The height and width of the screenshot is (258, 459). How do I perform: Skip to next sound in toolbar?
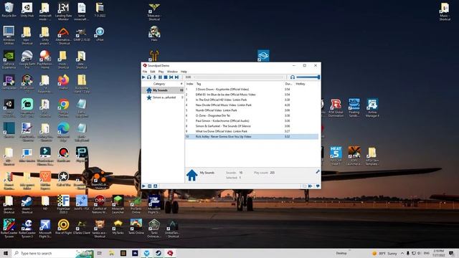point(177,77)
